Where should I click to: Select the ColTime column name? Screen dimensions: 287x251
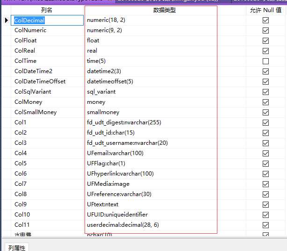tap(25, 61)
